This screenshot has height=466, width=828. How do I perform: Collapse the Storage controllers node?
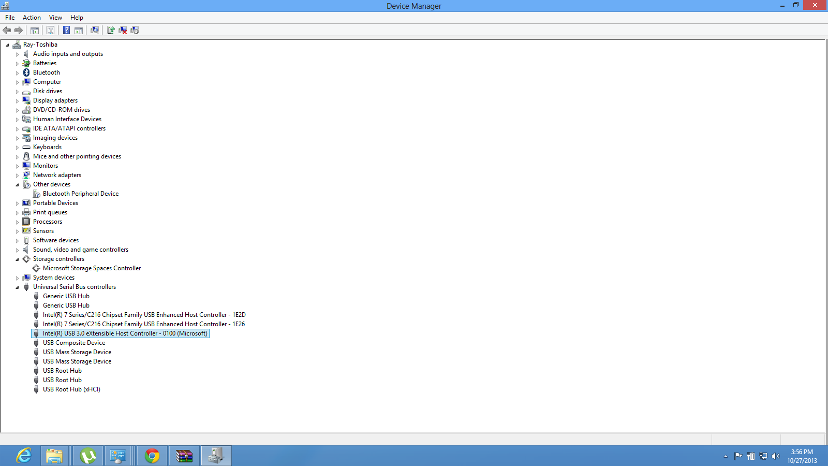17,259
